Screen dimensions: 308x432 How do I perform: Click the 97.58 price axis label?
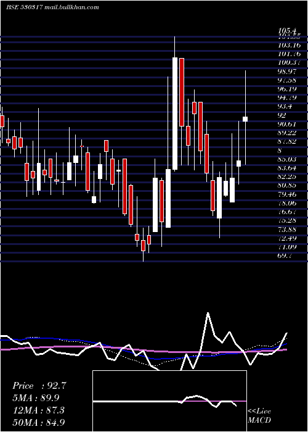[x=287, y=80]
